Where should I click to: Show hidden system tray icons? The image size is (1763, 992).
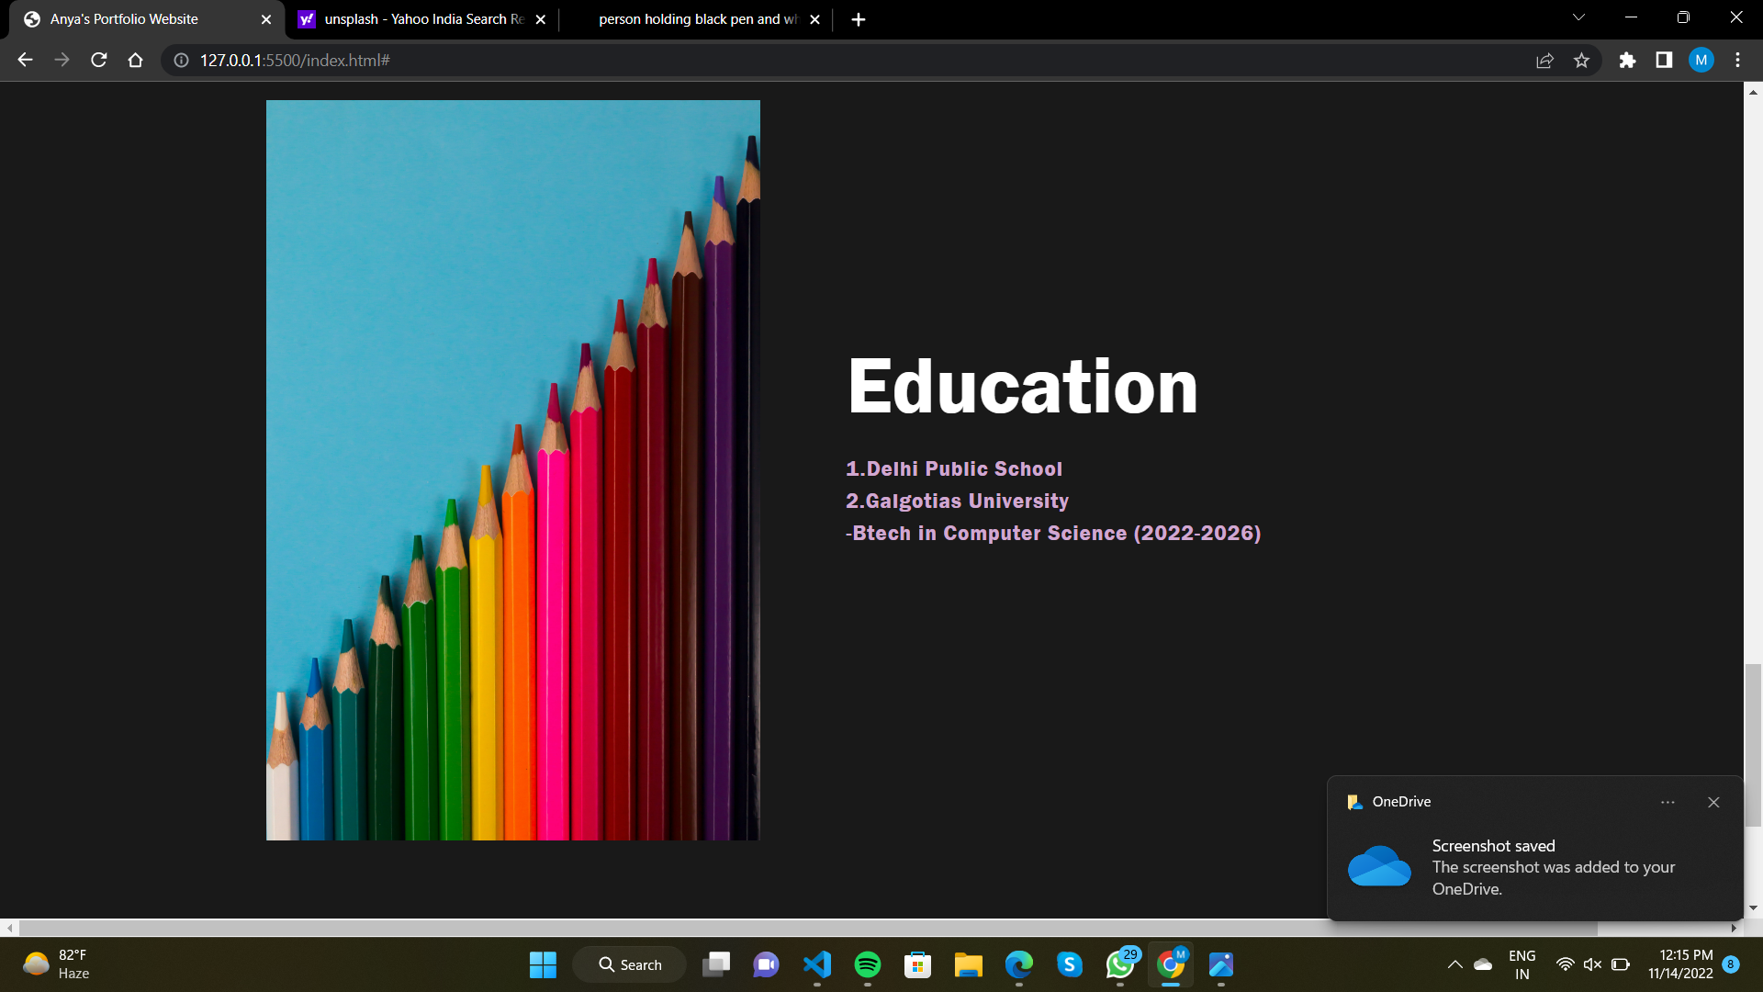[x=1454, y=964]
